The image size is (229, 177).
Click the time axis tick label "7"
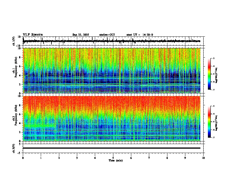click(149, 158)
